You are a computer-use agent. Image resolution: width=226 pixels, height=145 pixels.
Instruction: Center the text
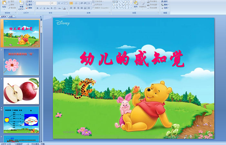pyautogui.click(x=75, y=8)
